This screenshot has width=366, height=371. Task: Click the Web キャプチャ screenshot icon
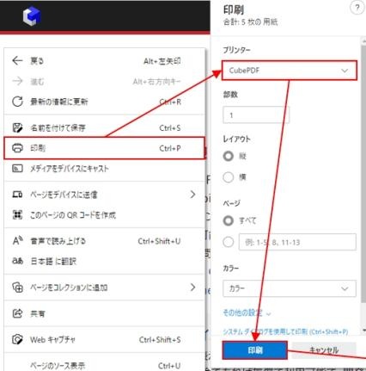click(x=17, y=339)
